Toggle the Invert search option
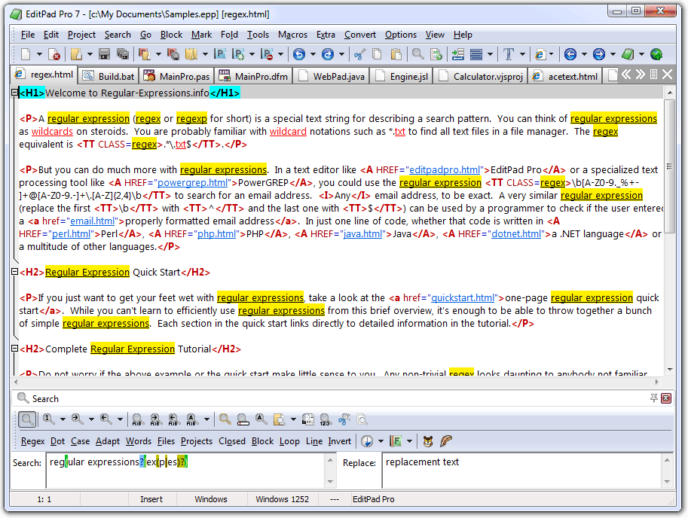The height and width of the screenshot is (518, 688). (x=340, y=441)
